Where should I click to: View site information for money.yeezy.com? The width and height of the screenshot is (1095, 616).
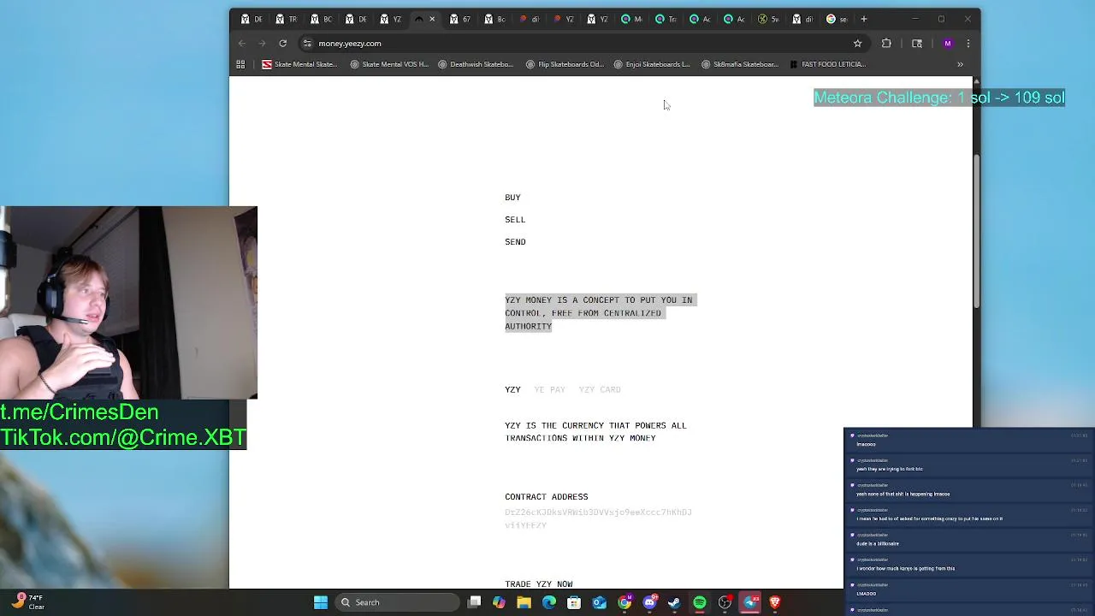pyautogui.click(x=307, y=44)
